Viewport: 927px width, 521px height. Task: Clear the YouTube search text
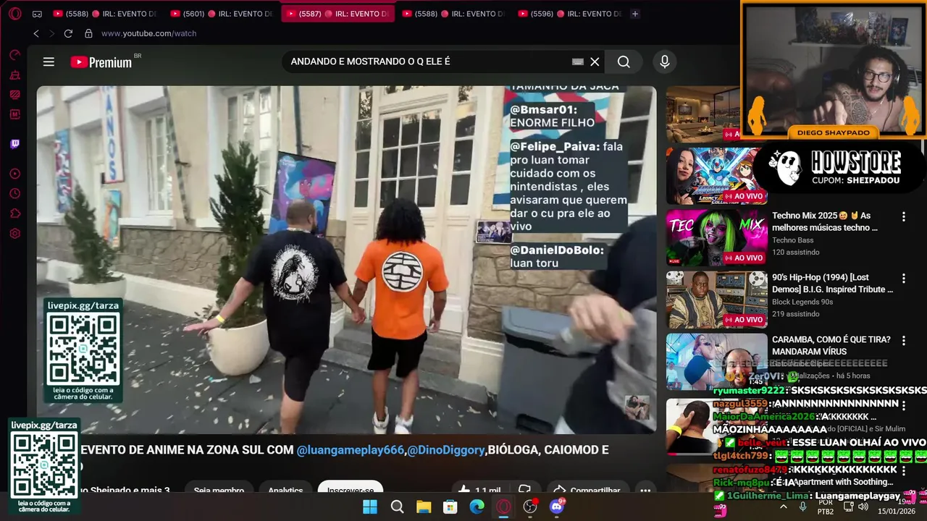click(595, 62)
